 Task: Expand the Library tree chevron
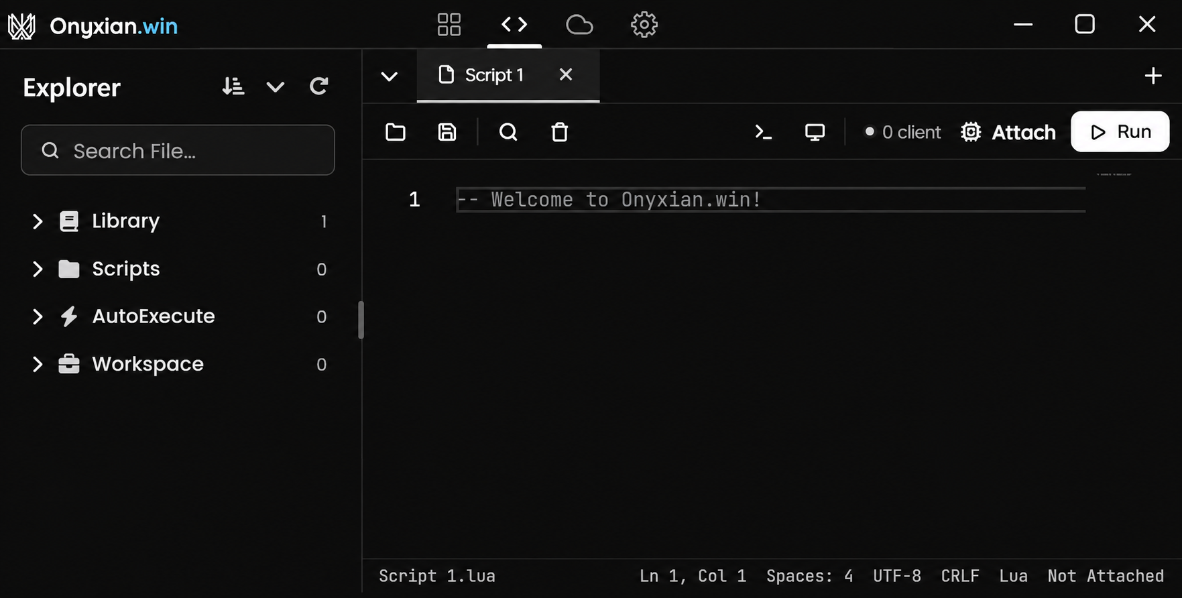(x=38, y=221)
